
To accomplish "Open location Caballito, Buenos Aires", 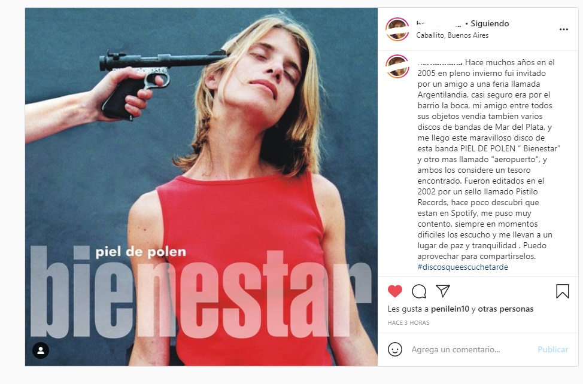I will point(452,35).
